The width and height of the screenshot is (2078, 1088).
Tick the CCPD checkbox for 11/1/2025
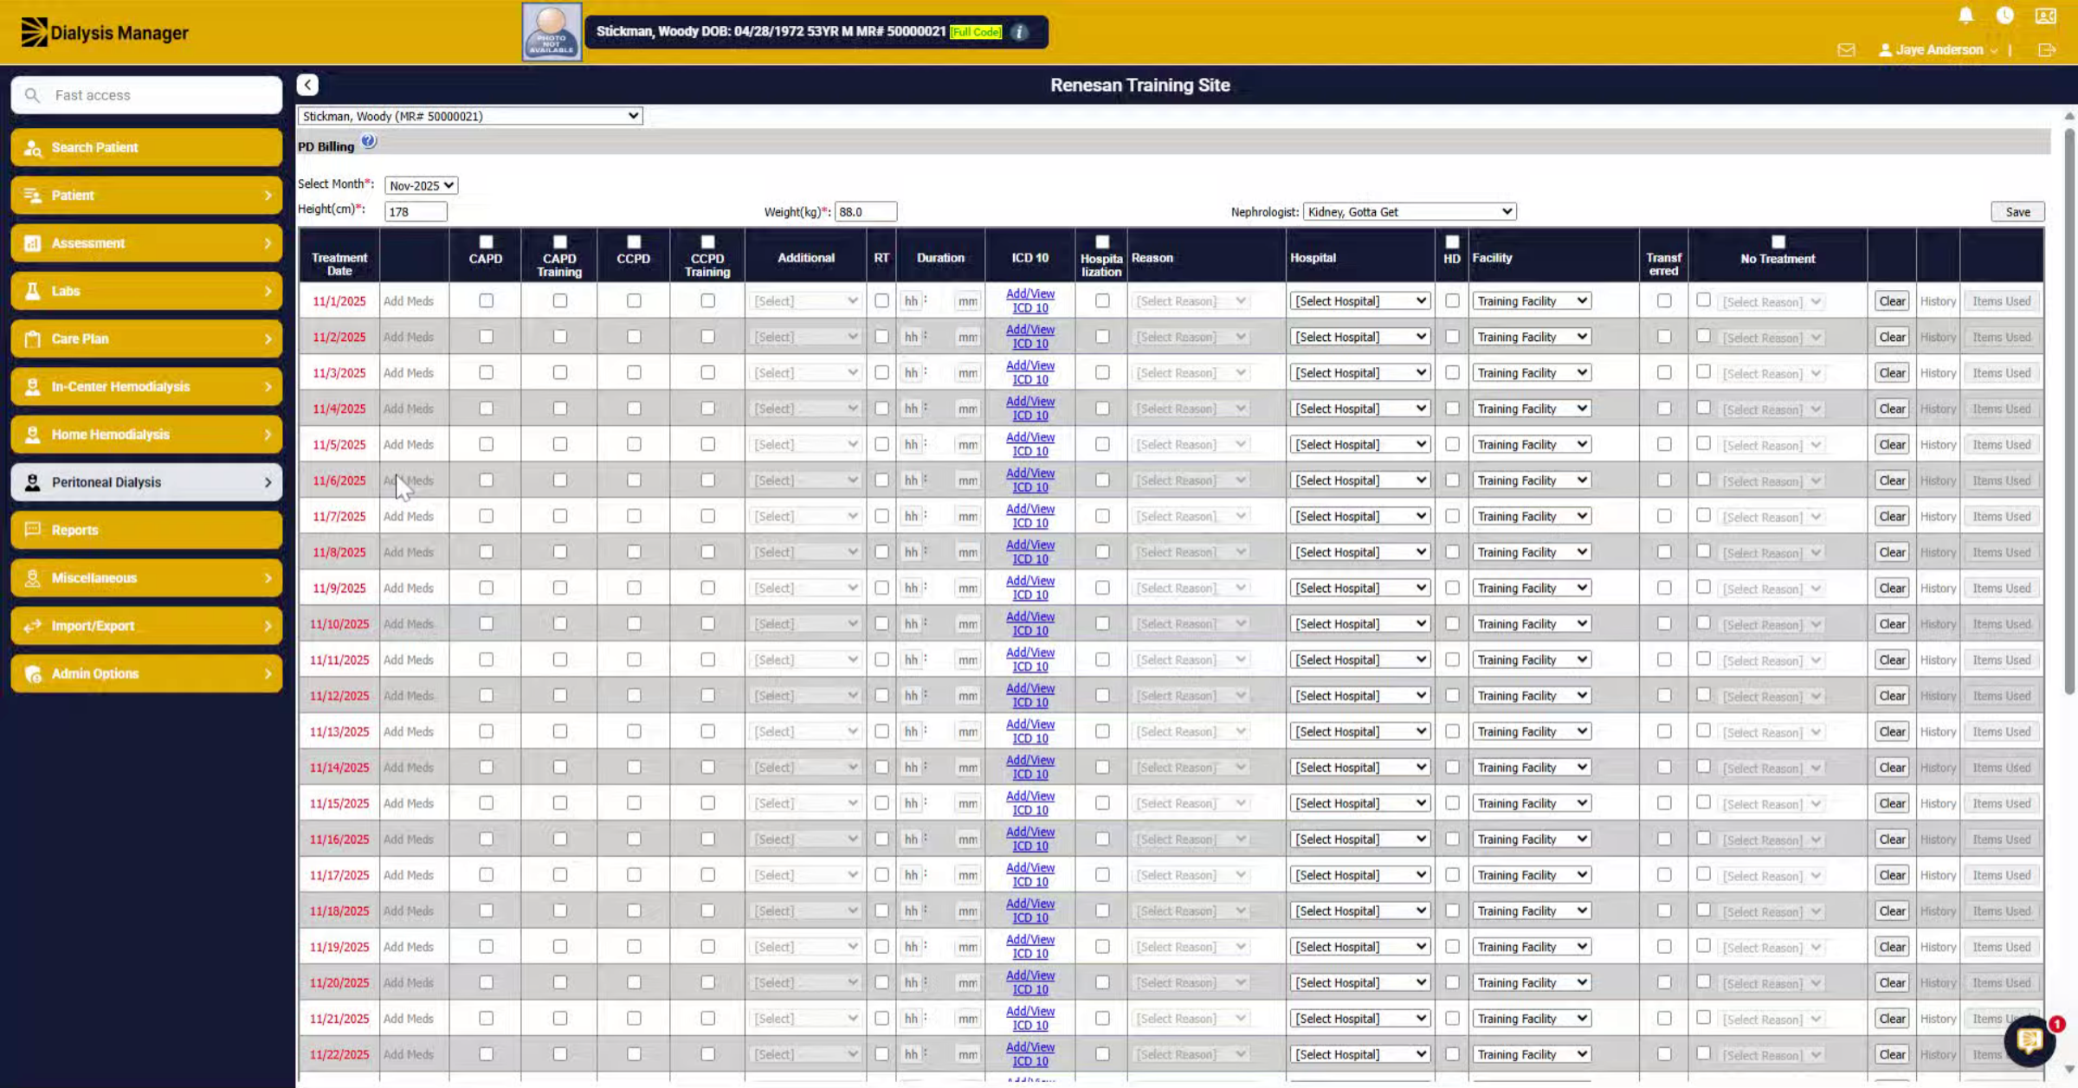pos(634,301)
